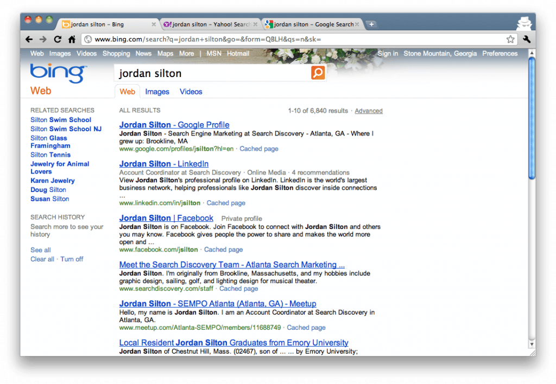Click related search Jewelry for Animal Lovers
Image resolution: width=556 pixels, height=384 pixels.
60,168
